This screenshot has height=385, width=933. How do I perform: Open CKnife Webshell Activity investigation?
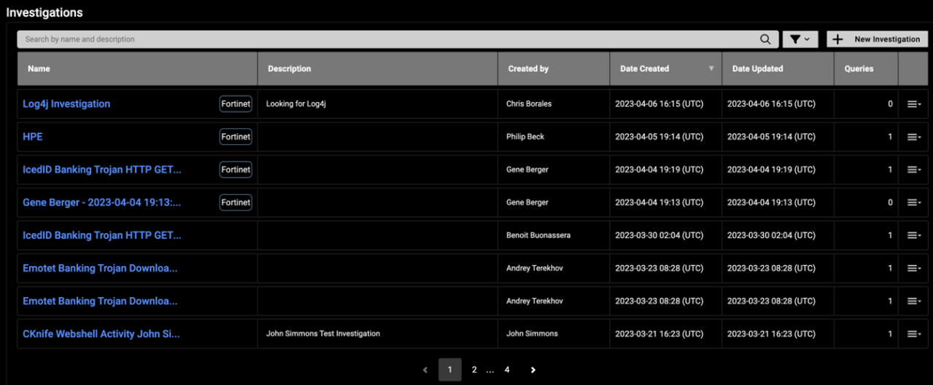pos(101,334)
